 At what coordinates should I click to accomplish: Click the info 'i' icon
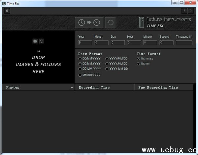point(184,11)
